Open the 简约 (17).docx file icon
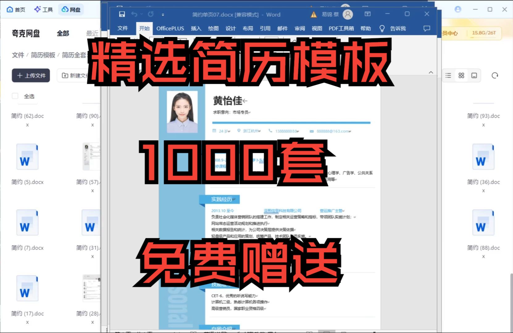513x333 pixels. 27,288
